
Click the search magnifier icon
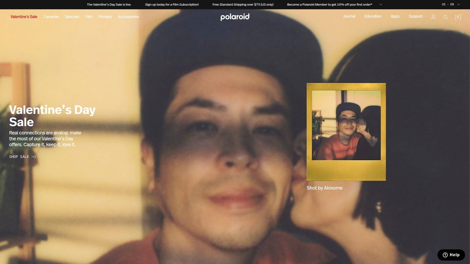(446, 17)
